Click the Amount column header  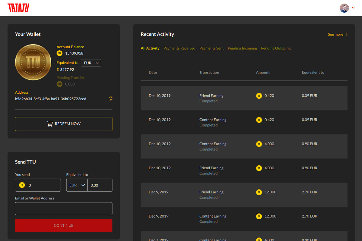[x=263, y=72]
